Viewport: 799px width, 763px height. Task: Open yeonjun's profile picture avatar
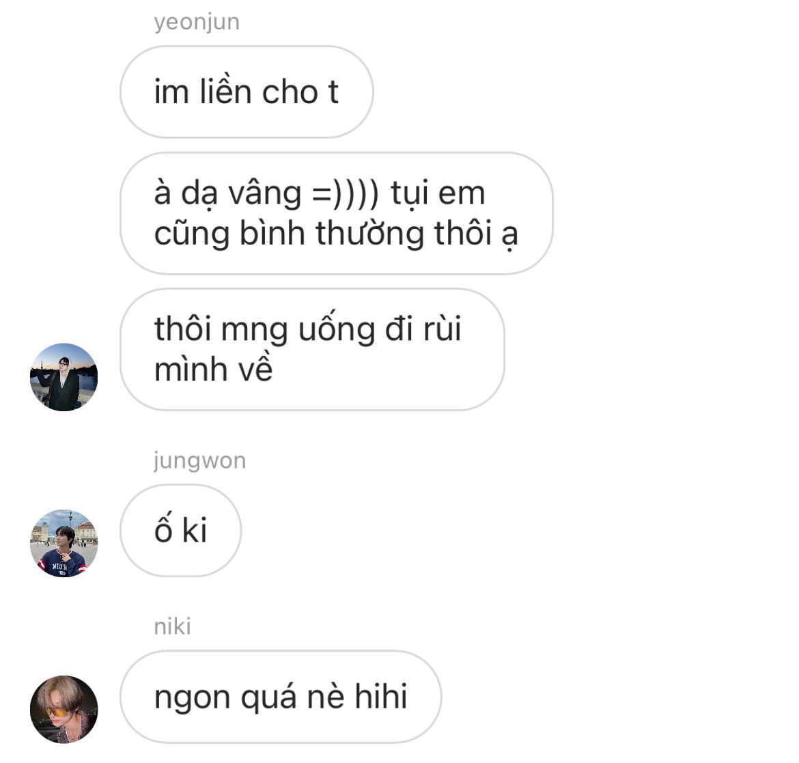(64, 377)
